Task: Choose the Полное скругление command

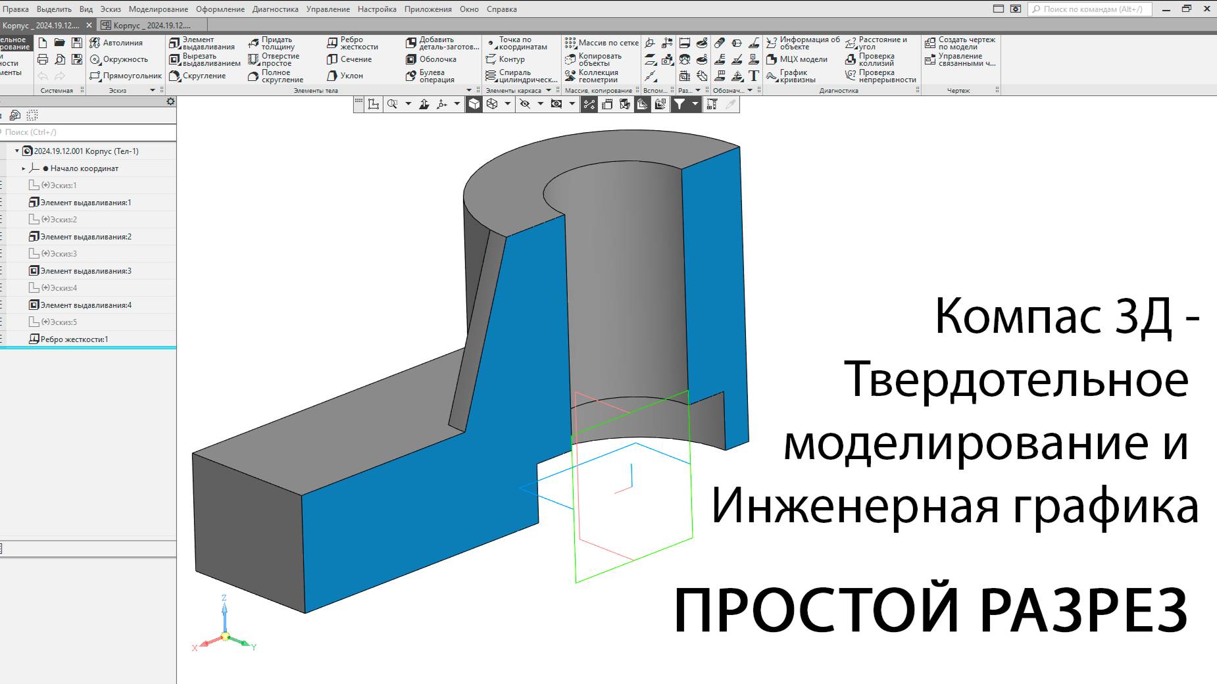Action: click(276, 76)
